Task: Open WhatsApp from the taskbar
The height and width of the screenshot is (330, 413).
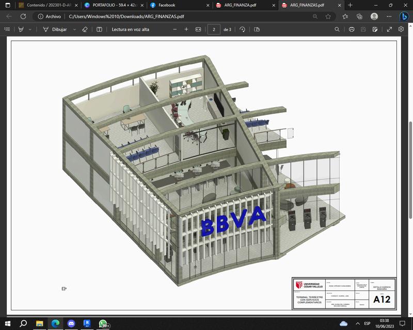Action: pos(103,323)
